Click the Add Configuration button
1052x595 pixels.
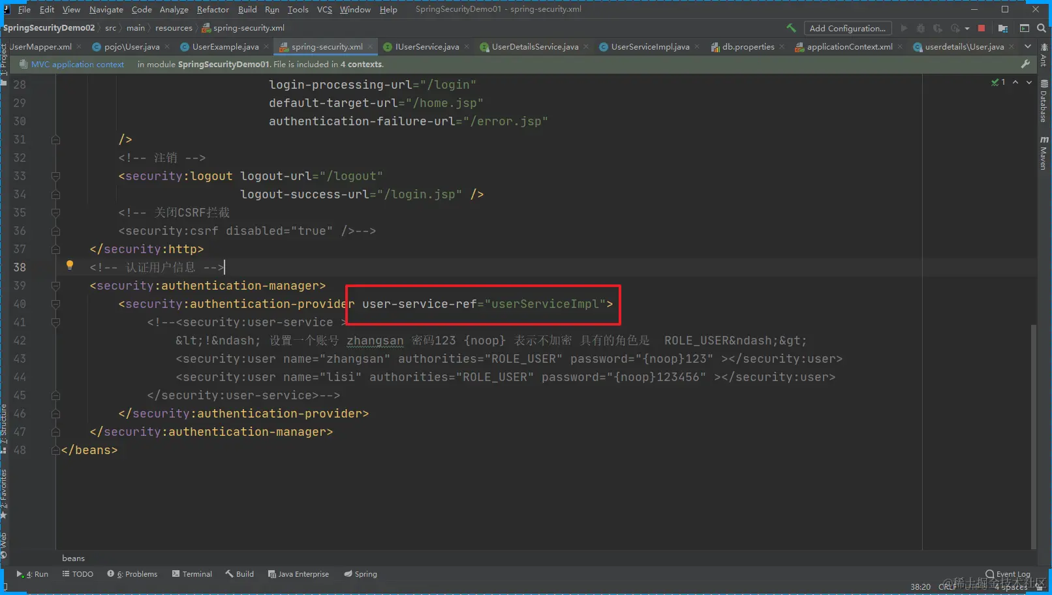point(847,28)
